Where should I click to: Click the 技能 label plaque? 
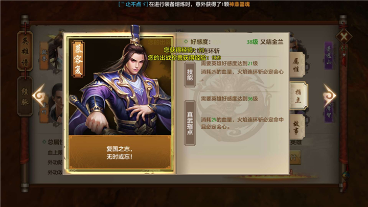[x=190, y=75]
